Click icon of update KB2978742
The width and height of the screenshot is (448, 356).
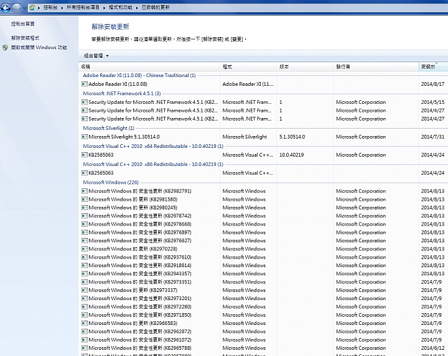(85, 216)
